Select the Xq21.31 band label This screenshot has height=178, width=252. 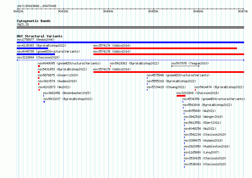click(23, 24)
